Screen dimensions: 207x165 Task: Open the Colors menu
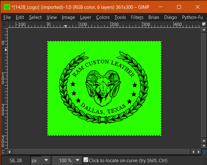[103, 17]
